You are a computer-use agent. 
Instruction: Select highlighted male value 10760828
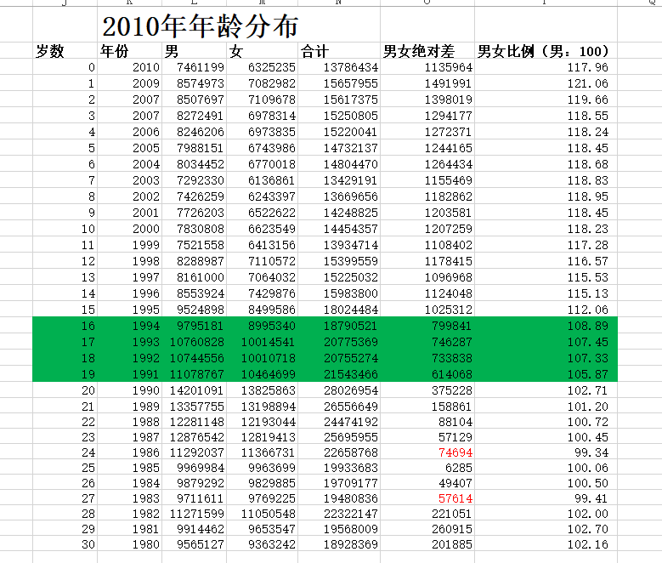coord(197,342)
